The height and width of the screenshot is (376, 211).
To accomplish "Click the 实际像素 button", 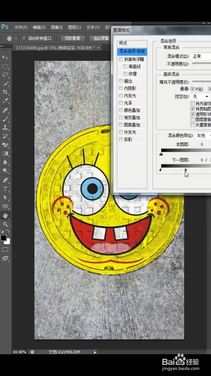I will 73,38.
